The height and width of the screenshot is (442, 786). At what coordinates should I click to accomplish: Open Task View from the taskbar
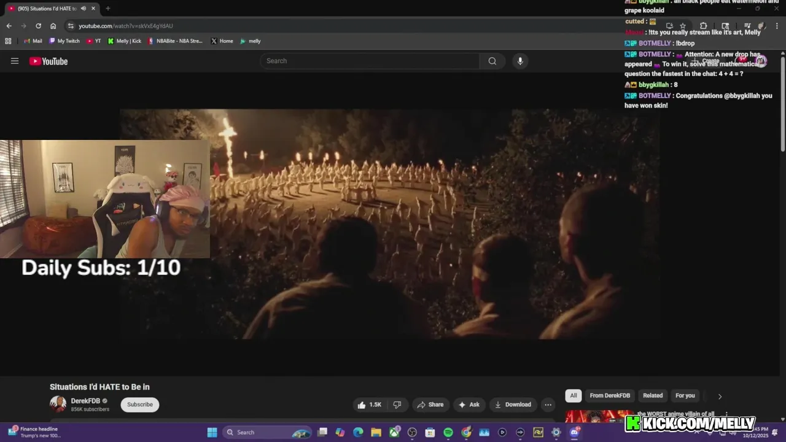(x=322, y=432)
